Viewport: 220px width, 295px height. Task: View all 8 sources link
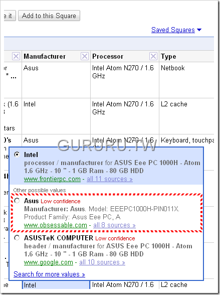(x=114, y=225)
